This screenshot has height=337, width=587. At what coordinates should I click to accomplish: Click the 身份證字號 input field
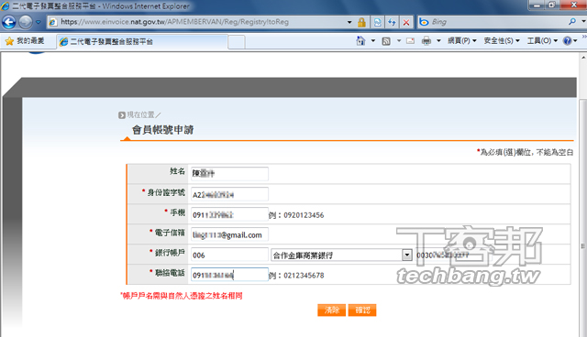click(229, 194)
